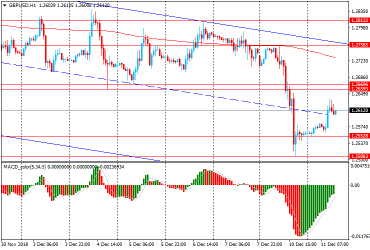Click the 1.28350 price axis label
This screenshot has width=370, height=250.
tap(359, 11)
